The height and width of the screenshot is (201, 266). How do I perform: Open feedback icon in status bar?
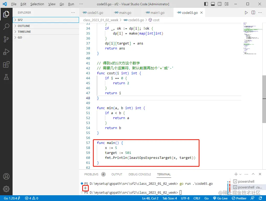coord(252,198)
